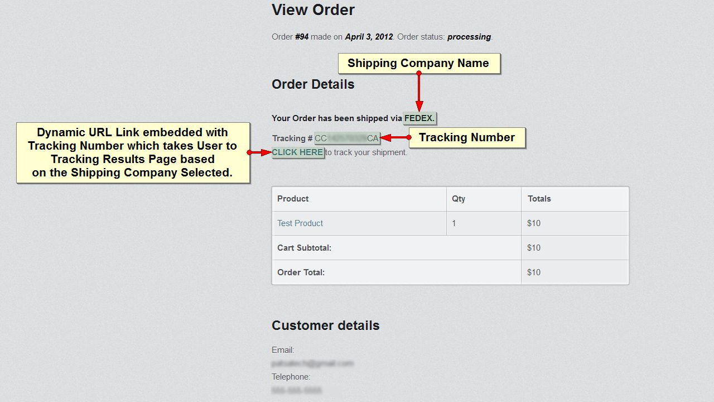714x402 pixels.
Task: Select the View Order page heading
Action: [312, 9]
